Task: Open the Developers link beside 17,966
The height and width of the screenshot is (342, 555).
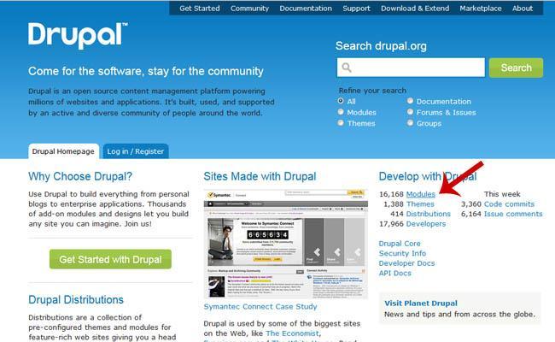Action: pos(426,224)
